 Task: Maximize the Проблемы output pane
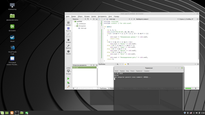(x=198, y=64)
